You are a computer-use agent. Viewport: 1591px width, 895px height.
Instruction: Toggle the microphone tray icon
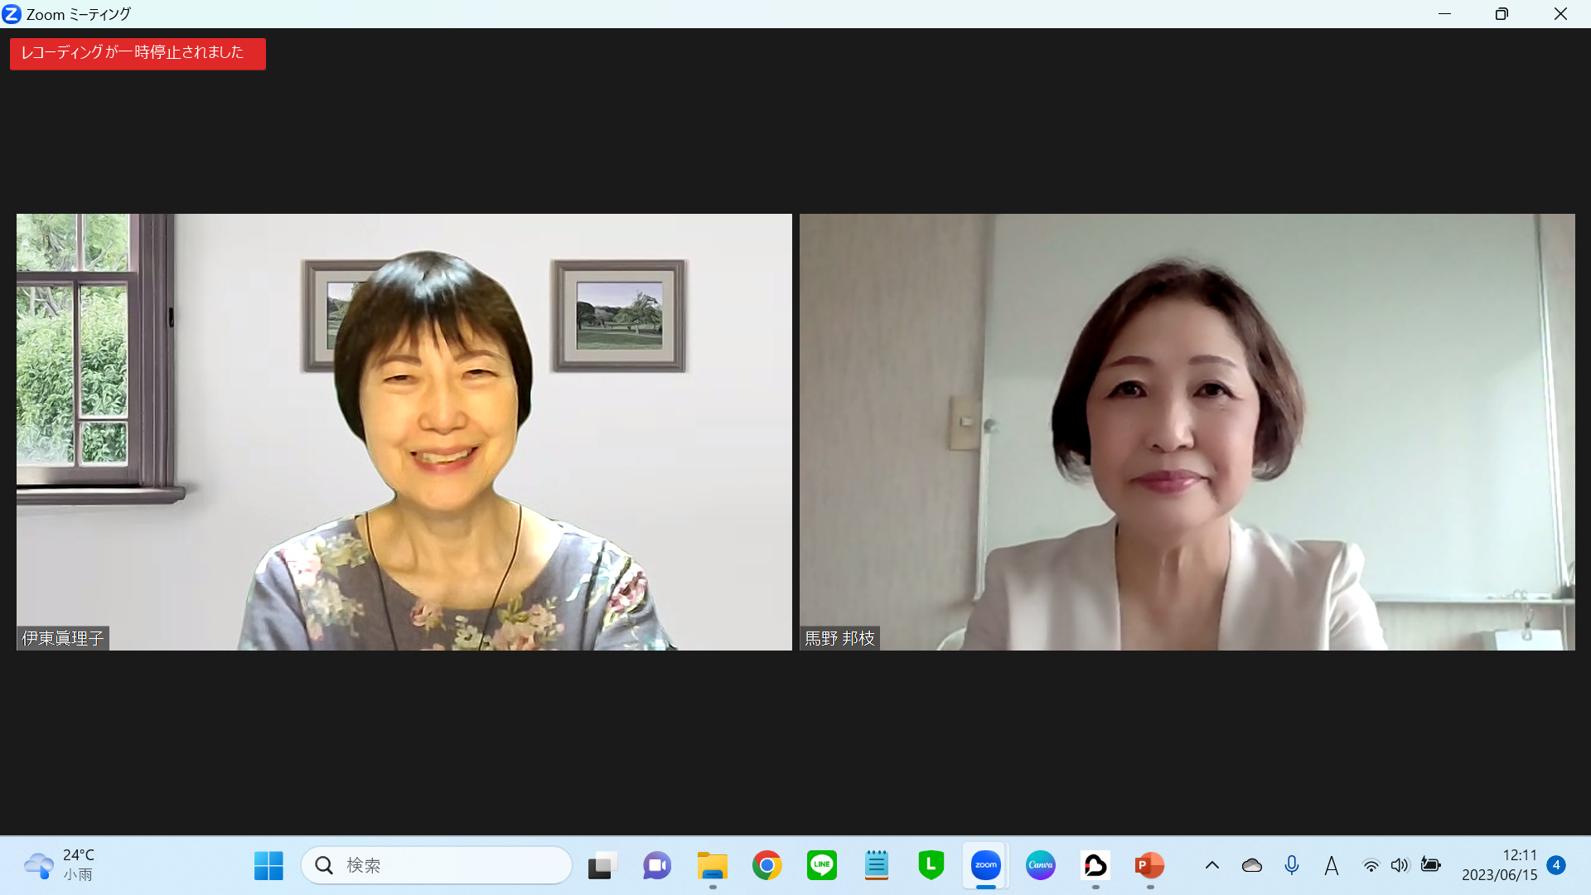point(1291,865)
